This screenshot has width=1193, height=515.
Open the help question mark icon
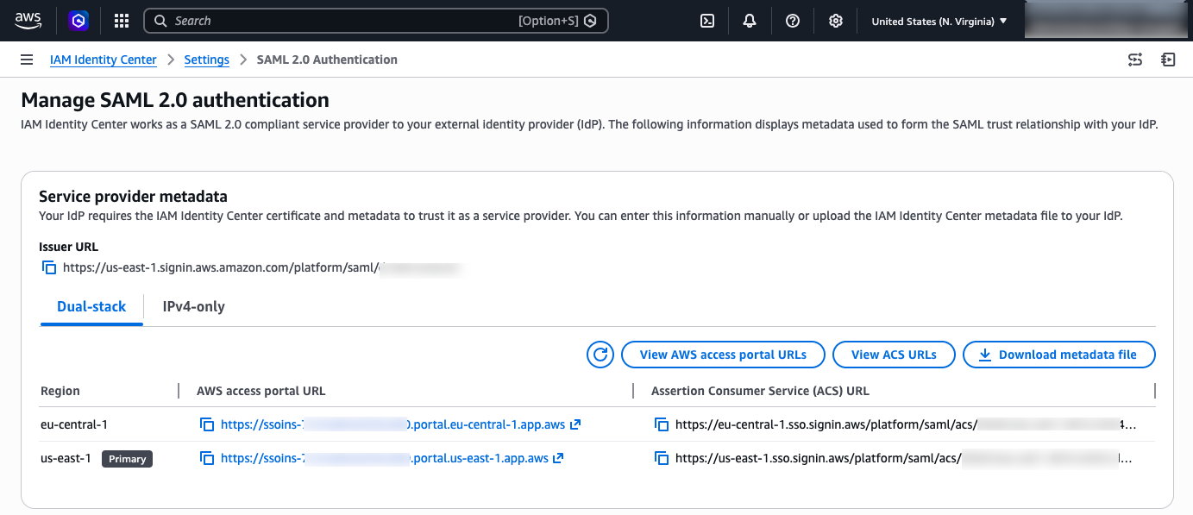pyautogui.click(x=793, y=21)
